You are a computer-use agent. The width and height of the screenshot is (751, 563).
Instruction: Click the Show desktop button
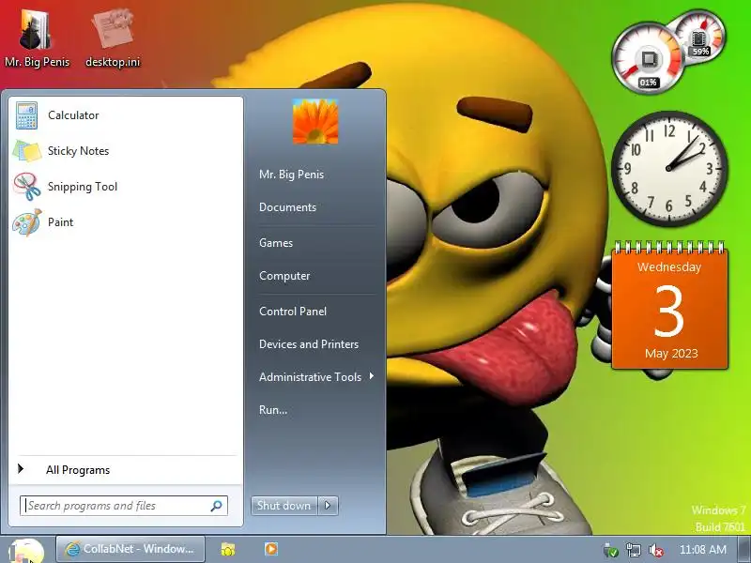click(x=744, y=550)
